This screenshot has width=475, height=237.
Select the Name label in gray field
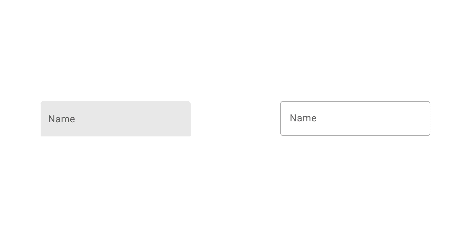pos(62,119)
